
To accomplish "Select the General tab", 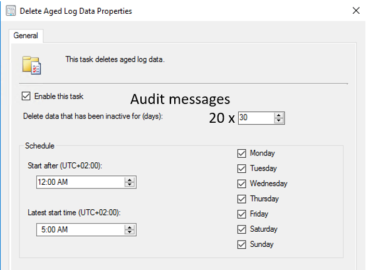I will [26, 36].
